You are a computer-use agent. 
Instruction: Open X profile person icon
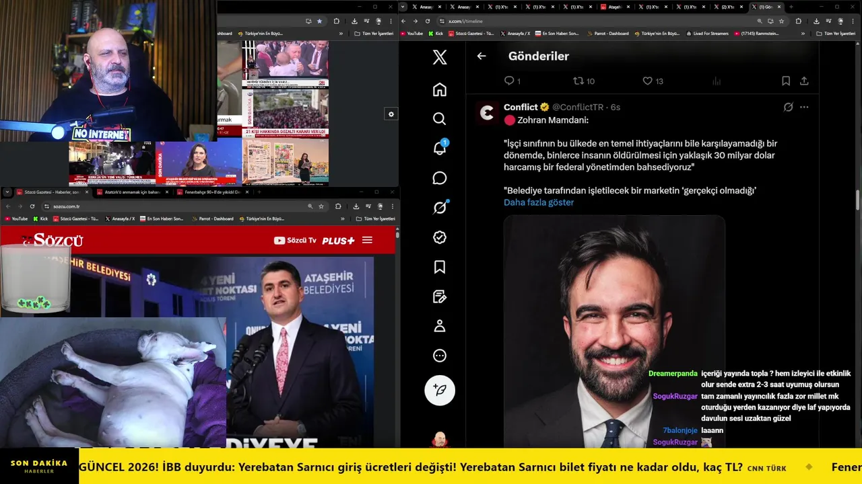click(440, 326)
